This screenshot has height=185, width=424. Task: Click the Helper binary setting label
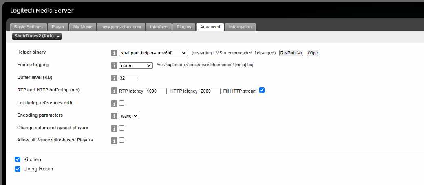tap(31, 52)
